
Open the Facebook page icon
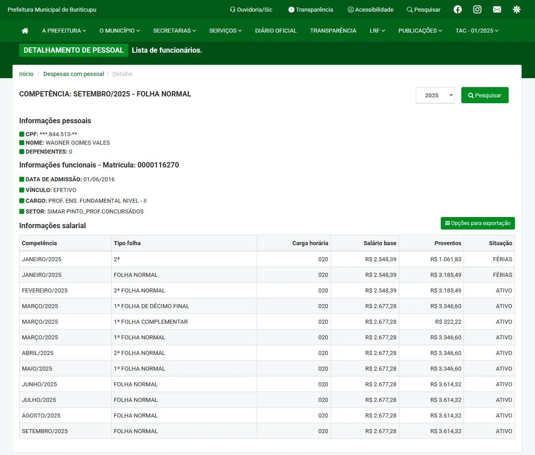coord(458,9)
